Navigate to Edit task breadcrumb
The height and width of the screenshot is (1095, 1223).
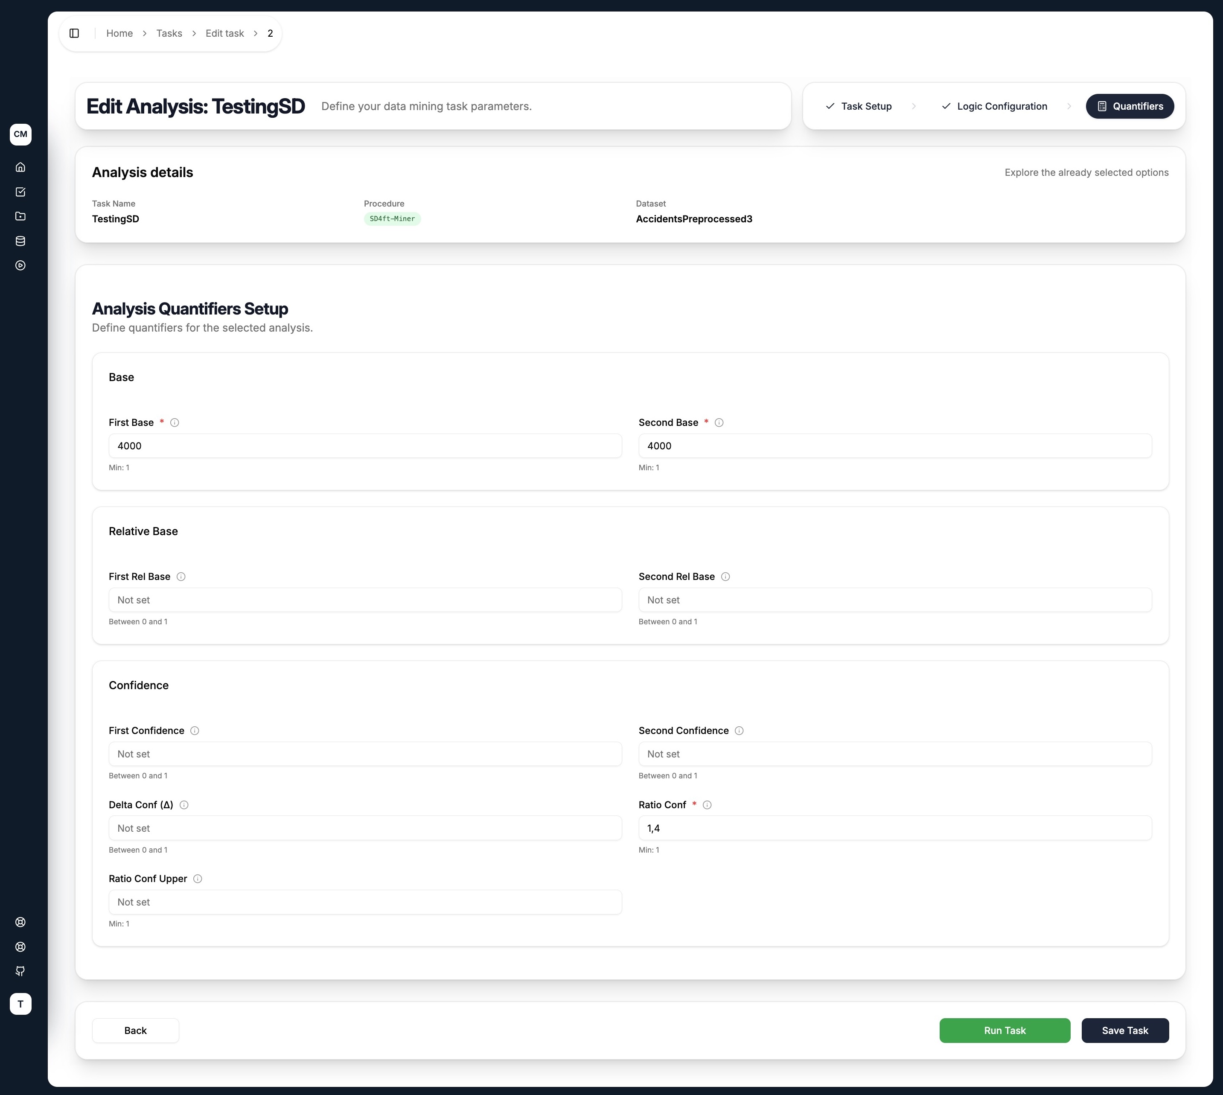pos(224,33)
